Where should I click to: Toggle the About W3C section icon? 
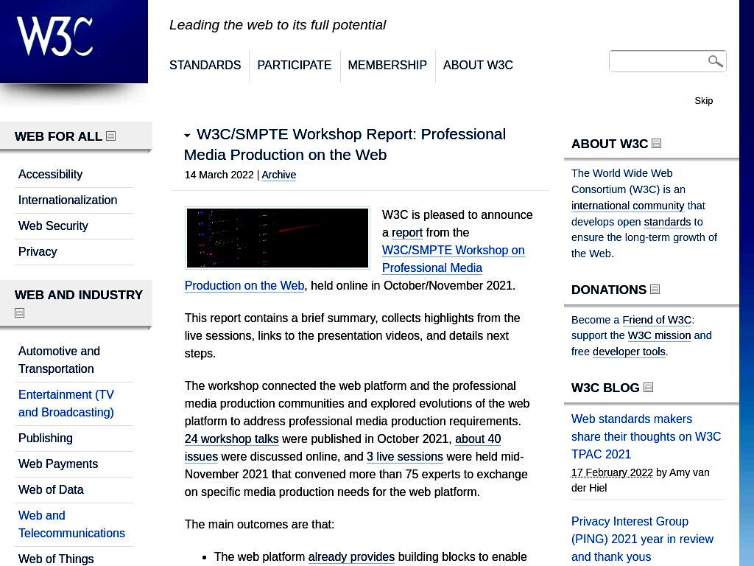click(x=656, y=144)
